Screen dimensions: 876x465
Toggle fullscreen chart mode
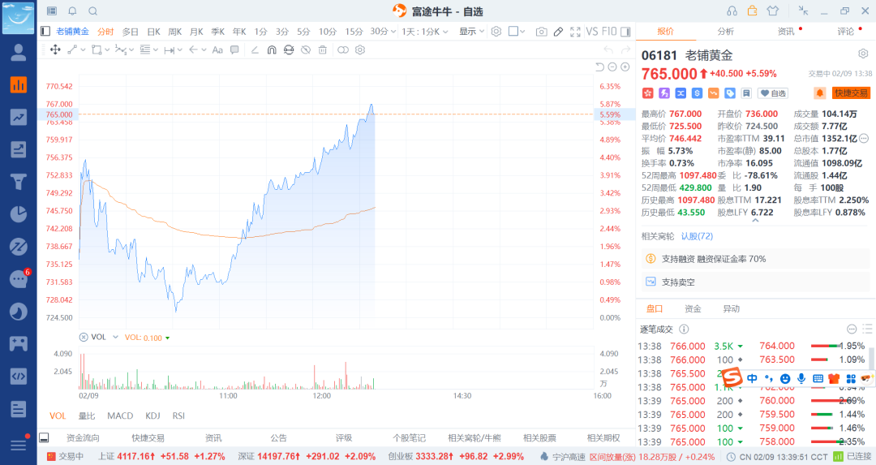point(575,32)
